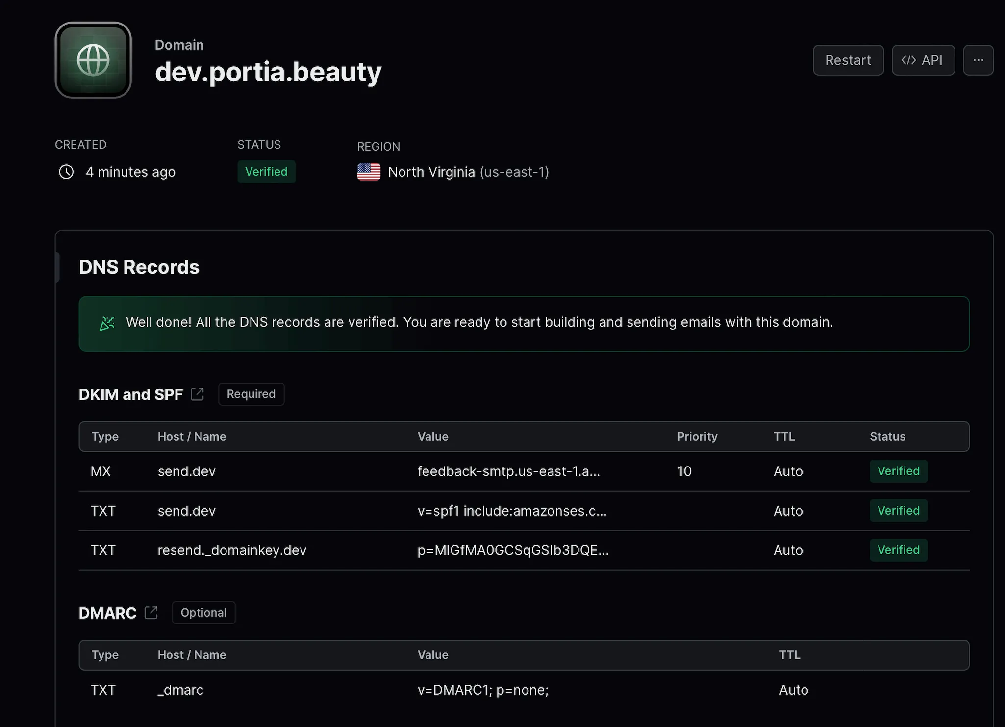Click Verified status of the MX record
The image size is (1005, 727).
[x=898, y=471]
